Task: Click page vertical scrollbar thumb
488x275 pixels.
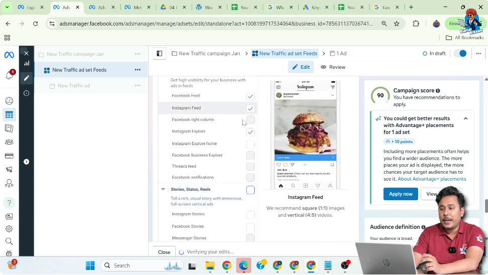Action: 486,206
